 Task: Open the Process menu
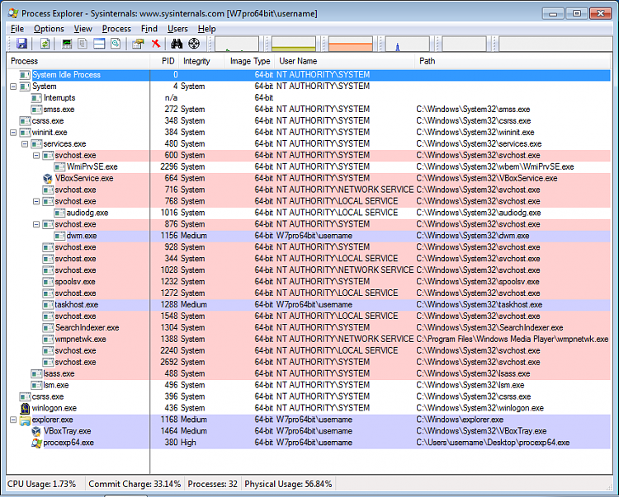[116, 29]
